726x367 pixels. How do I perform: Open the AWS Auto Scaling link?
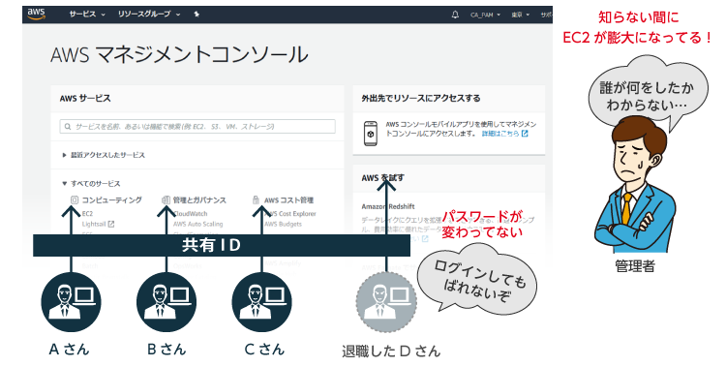click(x=197, y=224)
